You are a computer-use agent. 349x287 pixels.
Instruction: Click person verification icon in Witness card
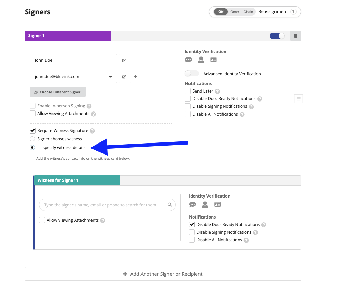pyautogui.click(x=205, y=204)
